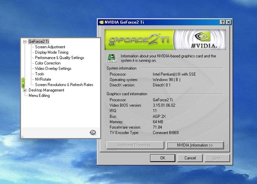
Task: Click the 'Windows 98 ( B )' value
Action: (x=167, y=80)
